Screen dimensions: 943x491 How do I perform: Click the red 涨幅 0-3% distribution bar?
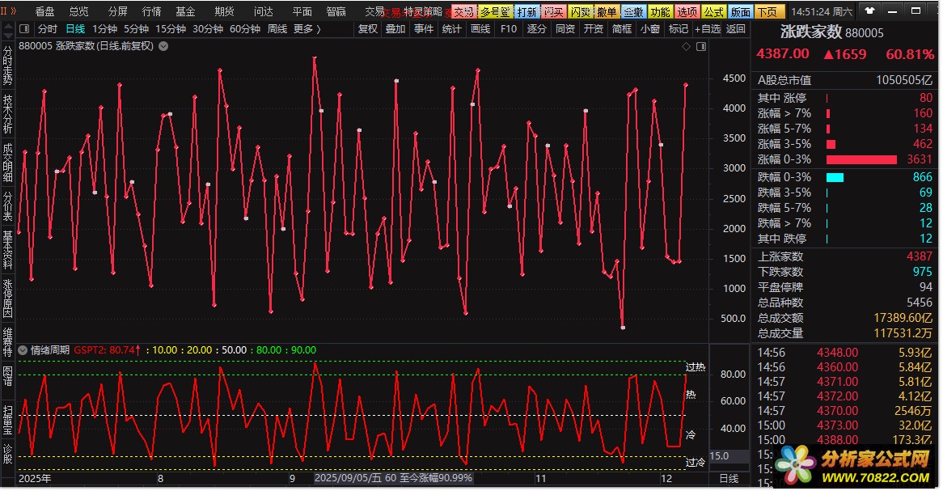point(861,159)
